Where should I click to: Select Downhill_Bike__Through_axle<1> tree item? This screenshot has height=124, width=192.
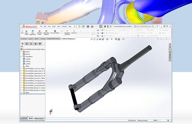point(34,81)
